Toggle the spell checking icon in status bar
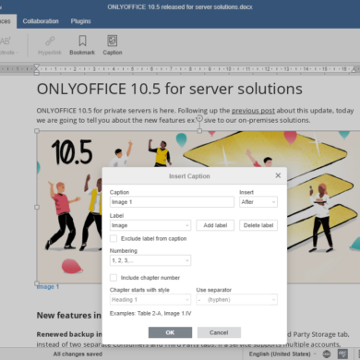Image resolution: width=360 pixels, height=360 pixels. (342, 354)
